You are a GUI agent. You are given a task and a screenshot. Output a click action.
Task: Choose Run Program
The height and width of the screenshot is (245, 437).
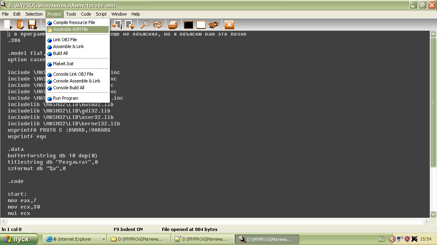(78, 98)
